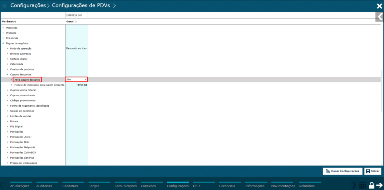Viewport: 384px width, 190px height.
Task: Expand the Pesquisas node
Action: tap(3, 27)
